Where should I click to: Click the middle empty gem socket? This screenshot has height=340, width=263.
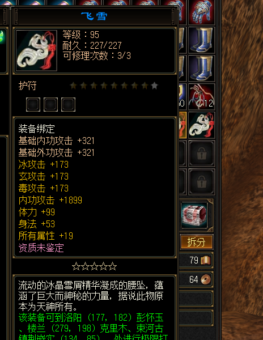pyautogui.click(x=50, y=104)
